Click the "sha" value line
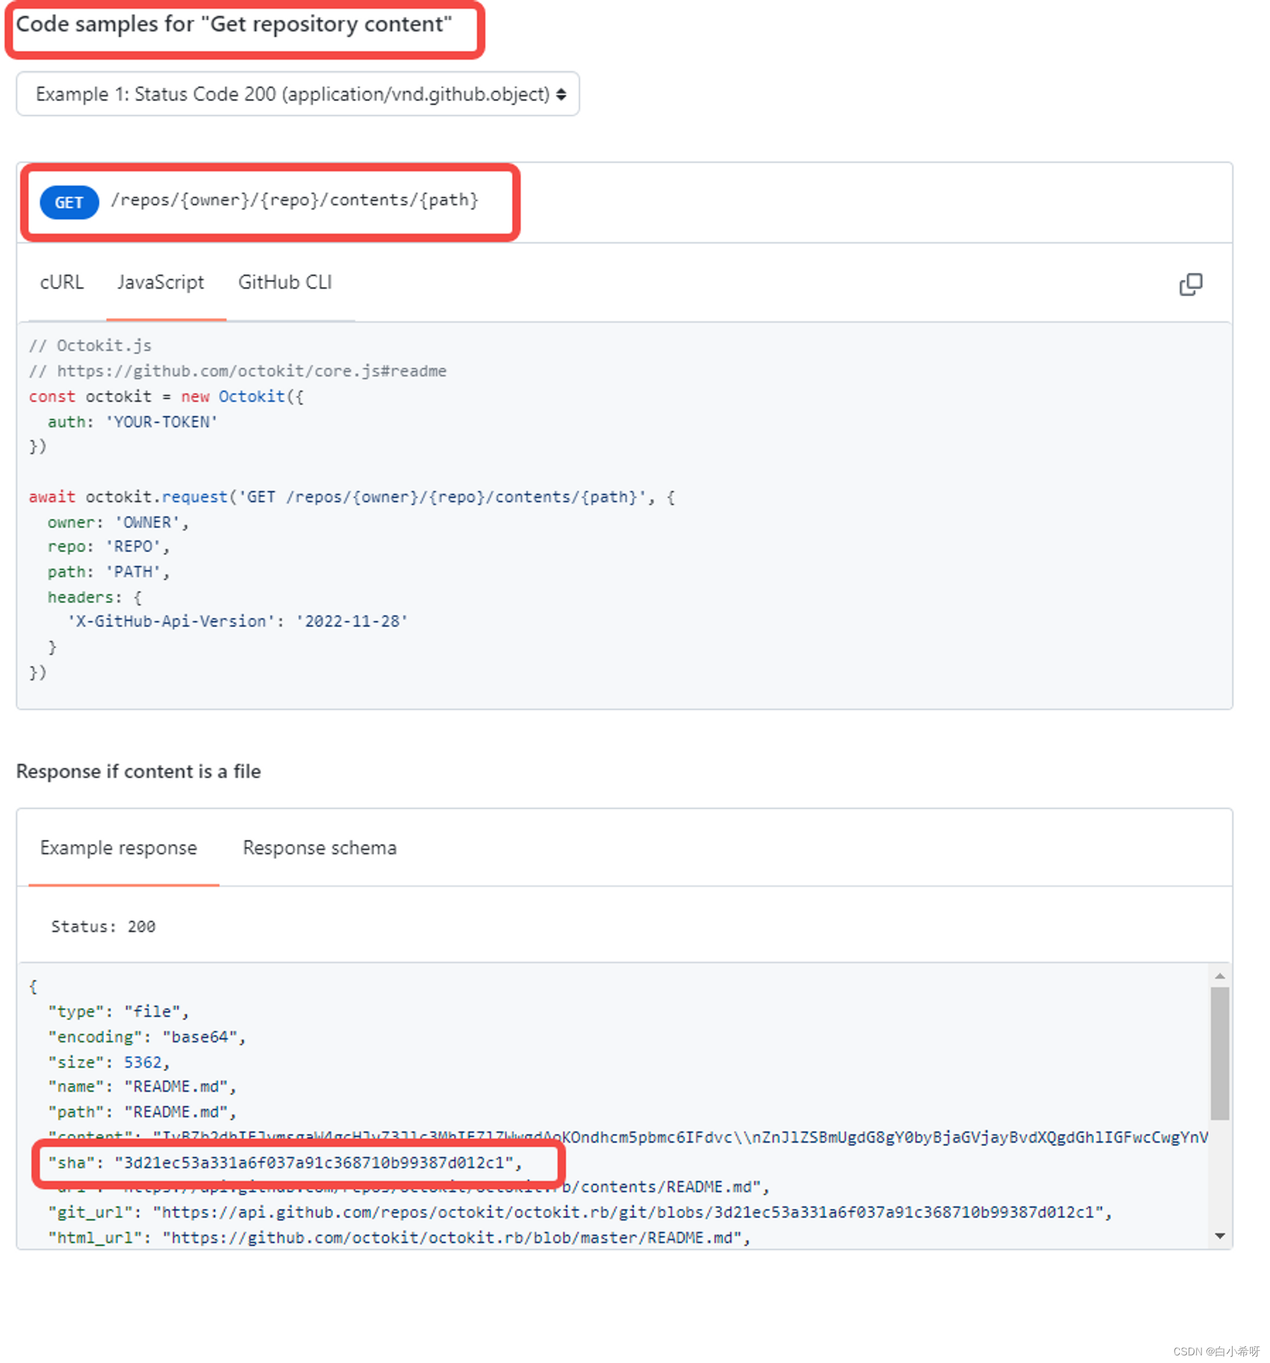The height and width of the screenshot is (1363, 1270). click(x=284, y=1163)
